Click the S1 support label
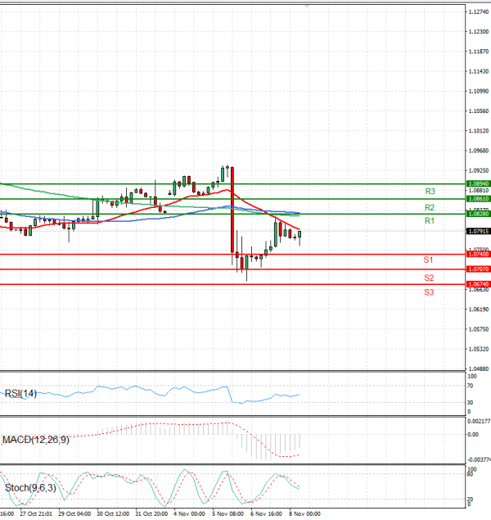 click(428, 260)
